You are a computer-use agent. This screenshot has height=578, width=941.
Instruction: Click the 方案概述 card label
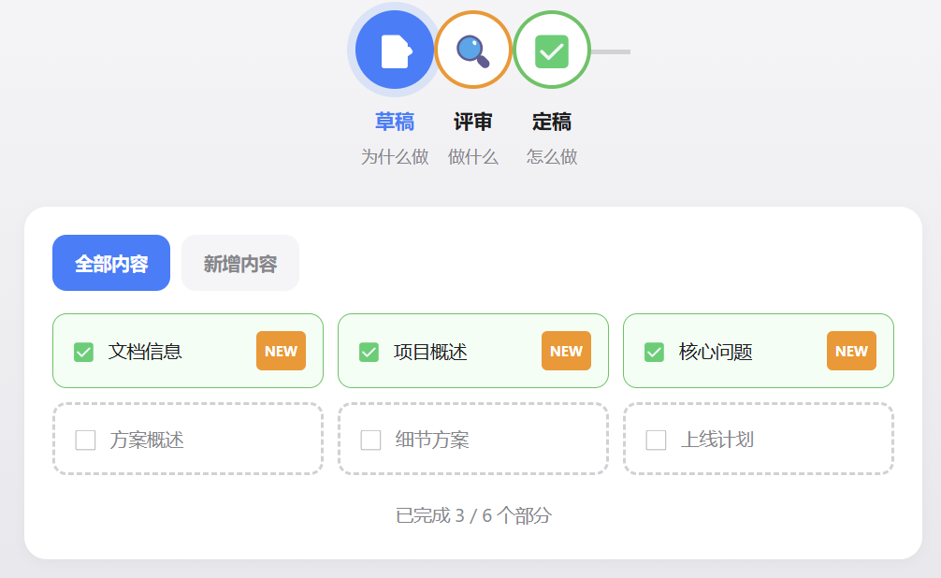pyautogui.click(x=147, y=440)
